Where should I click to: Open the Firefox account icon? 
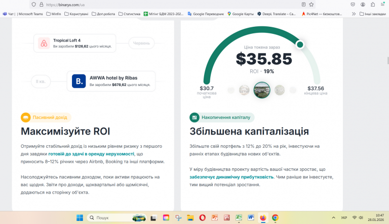point(363,5)
